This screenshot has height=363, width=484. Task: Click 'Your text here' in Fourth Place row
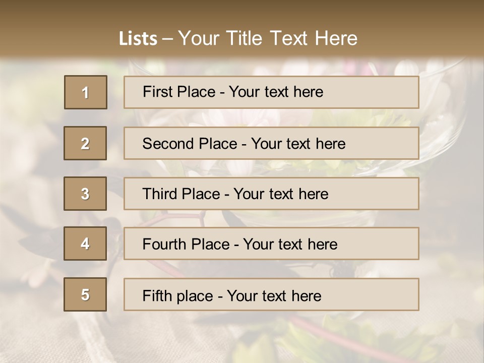click(x=290, y=245)
